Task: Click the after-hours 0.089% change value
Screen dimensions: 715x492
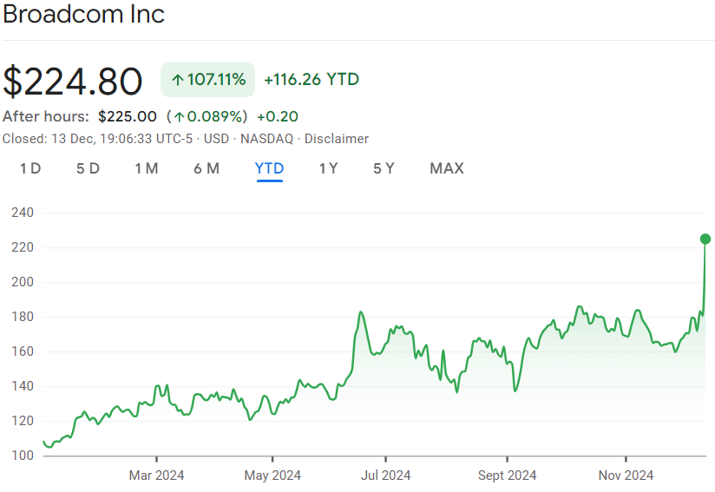Action: tap(207, 116)
